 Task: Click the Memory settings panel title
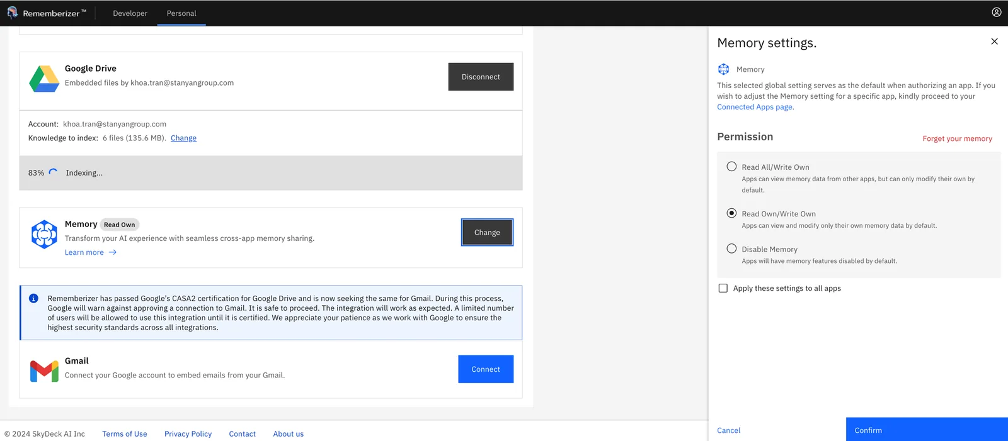click(x=767, y=43)
